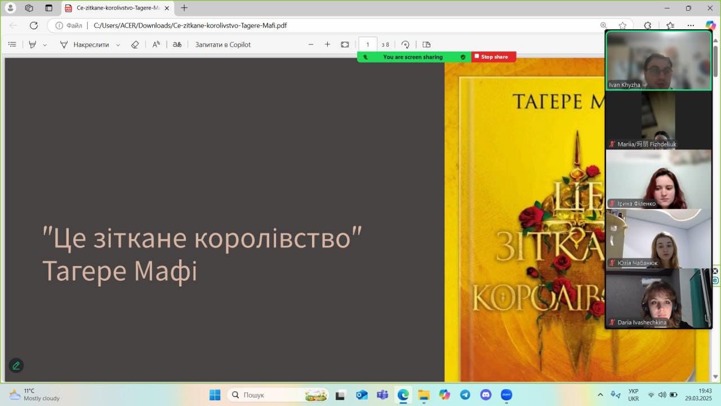721x406 pixels.
Task: Switch the page view layout
Action: point(426,45)
